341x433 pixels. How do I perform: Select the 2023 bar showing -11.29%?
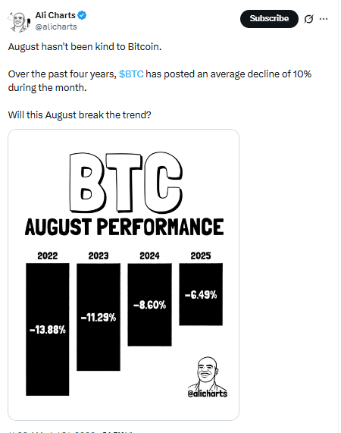(99, 317)
